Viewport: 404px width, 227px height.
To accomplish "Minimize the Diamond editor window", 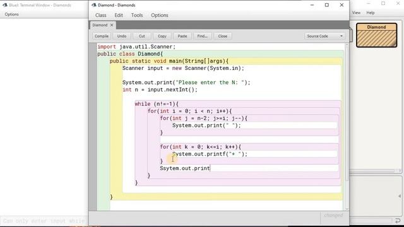I will coord(312,5).
